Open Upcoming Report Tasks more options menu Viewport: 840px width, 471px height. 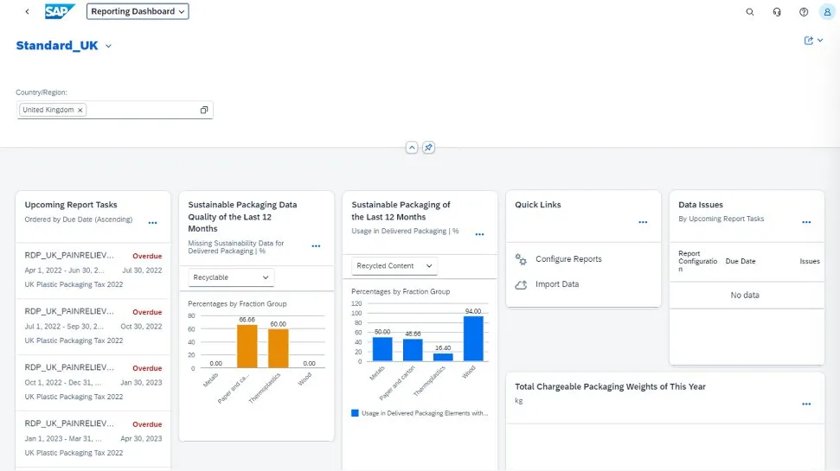coord(152,223)
